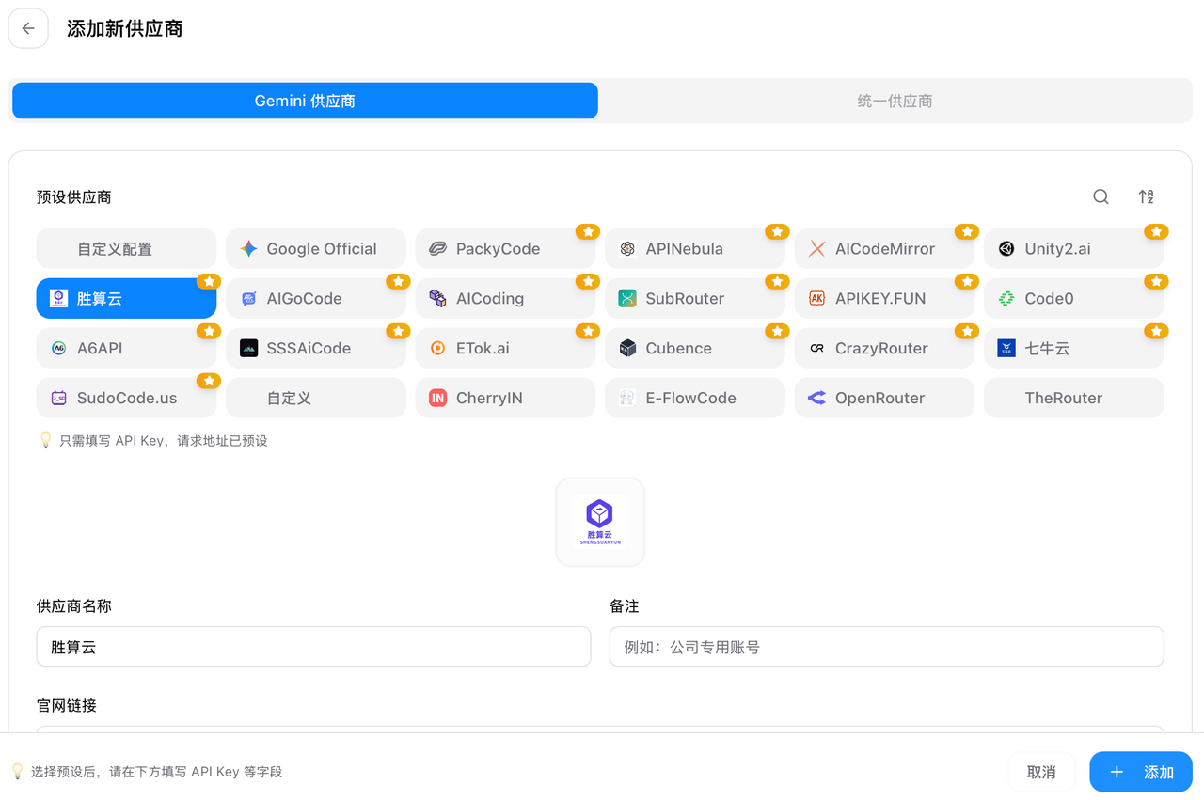Viewport: 1204px width, 800px height.
Task: Pick the APIKEY.FUN preset
Action: pos(884,299)
